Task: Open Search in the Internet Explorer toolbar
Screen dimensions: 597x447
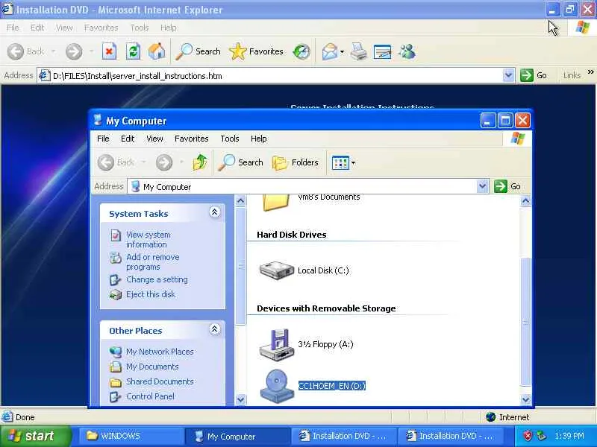Action: (x=198, y=51)
